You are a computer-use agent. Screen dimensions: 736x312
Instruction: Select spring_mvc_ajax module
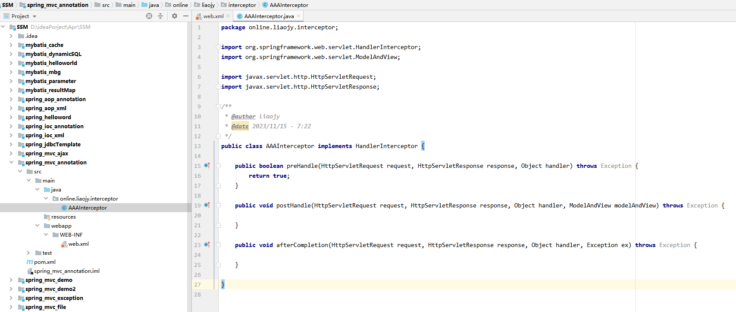[47, 153]
